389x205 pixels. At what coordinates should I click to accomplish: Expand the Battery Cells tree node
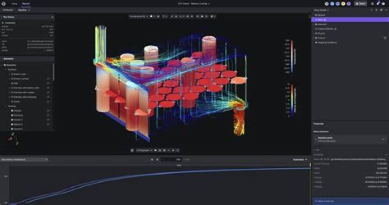(9, 74)
